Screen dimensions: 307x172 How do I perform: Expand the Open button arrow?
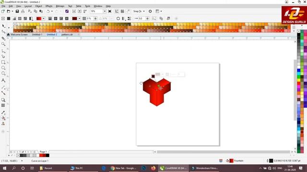coord(12,11)
